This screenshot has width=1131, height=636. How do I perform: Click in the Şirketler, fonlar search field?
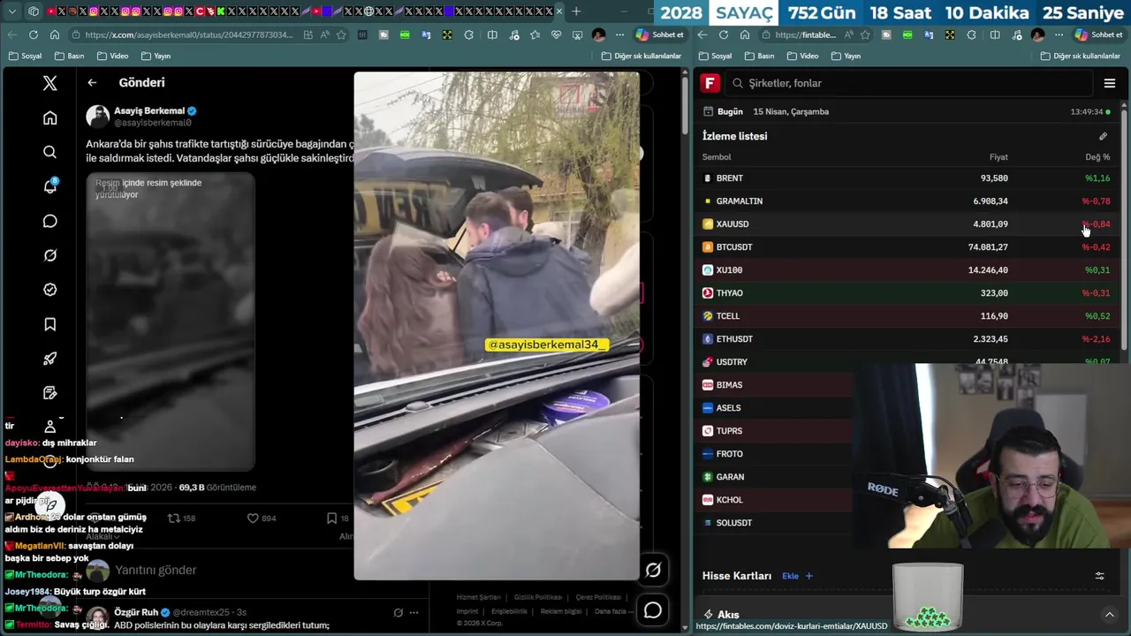point(910,83)
